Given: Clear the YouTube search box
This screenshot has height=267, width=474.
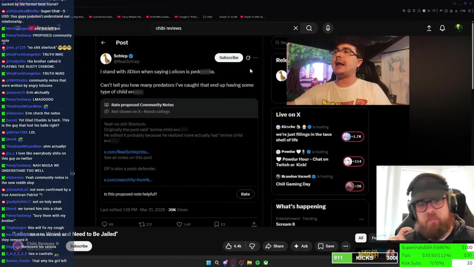Looking at the screenshot, I should (x=296, y=28).
